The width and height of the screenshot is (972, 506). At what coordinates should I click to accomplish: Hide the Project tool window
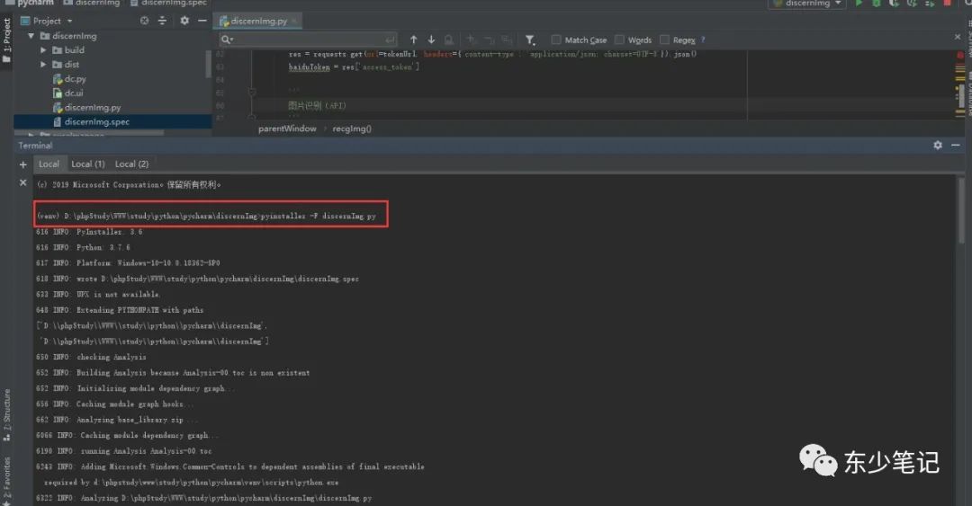(202, 21)
